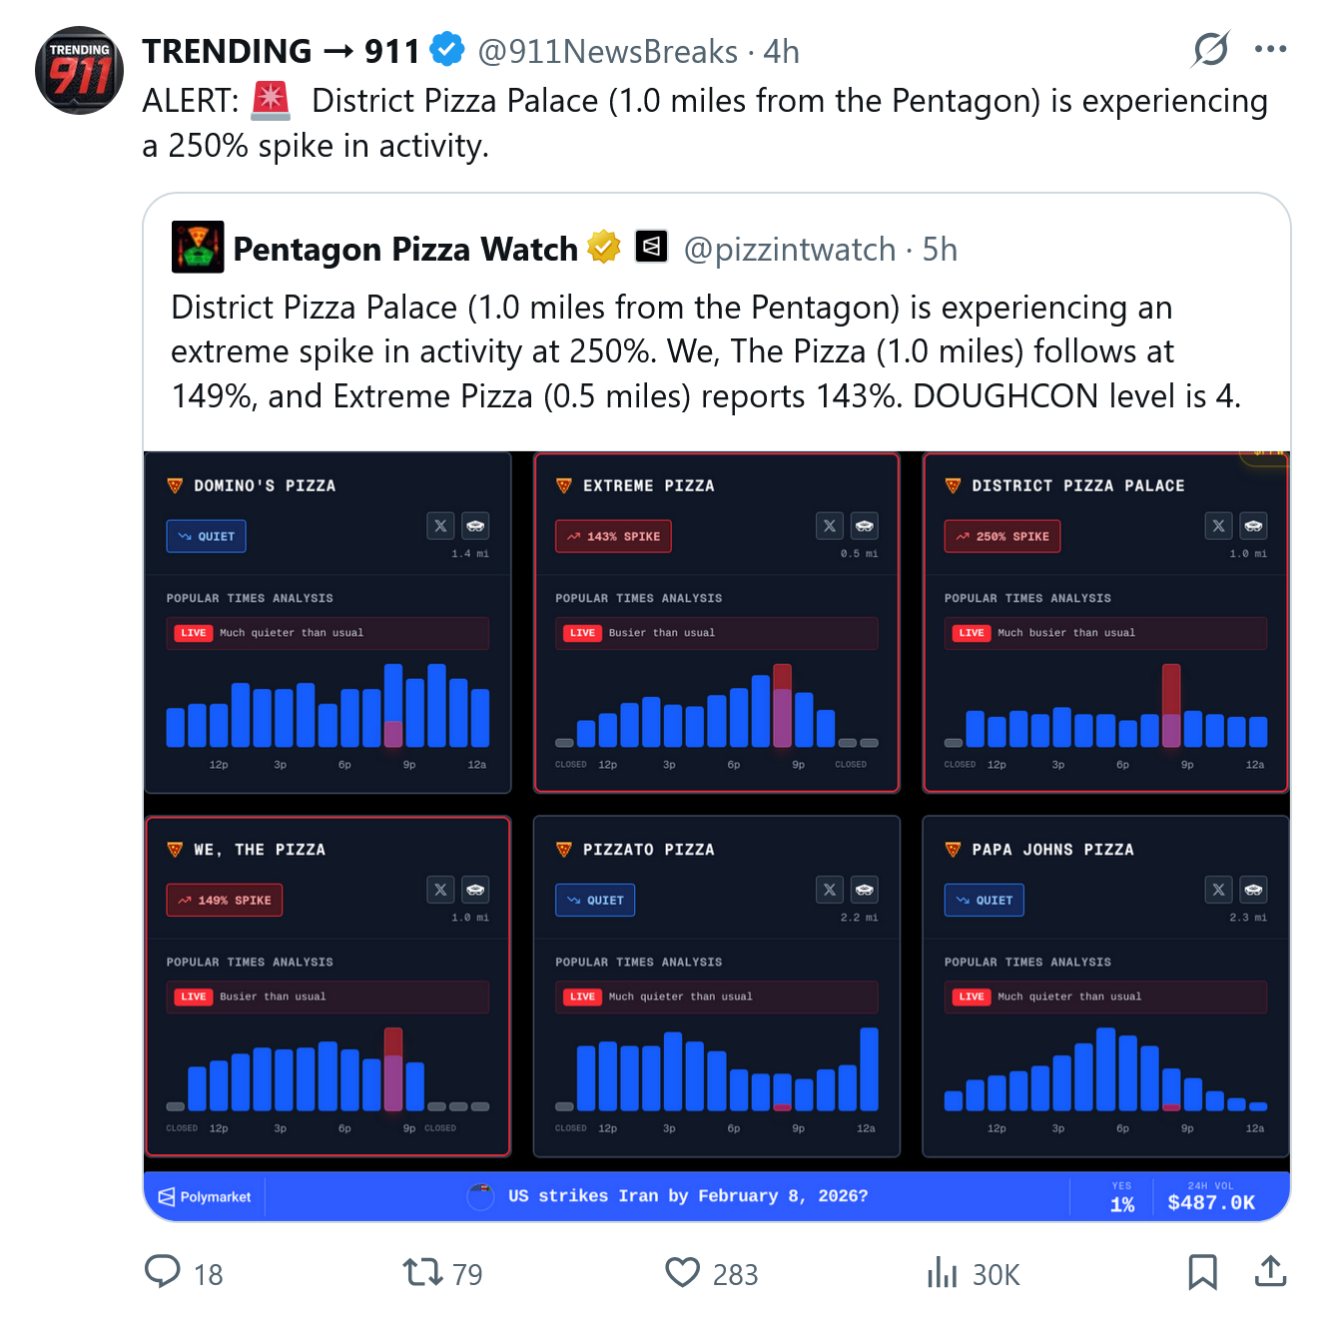Open the @911NewsBreaks handle link
This screenshot has width=1326, height=1320.
click(607, 51)
